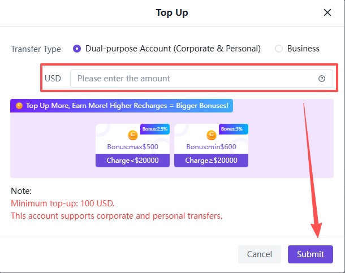Click the Bonus:max$500 text
Viewport: 345px width, 273px height.
click(x=133, y=147)
